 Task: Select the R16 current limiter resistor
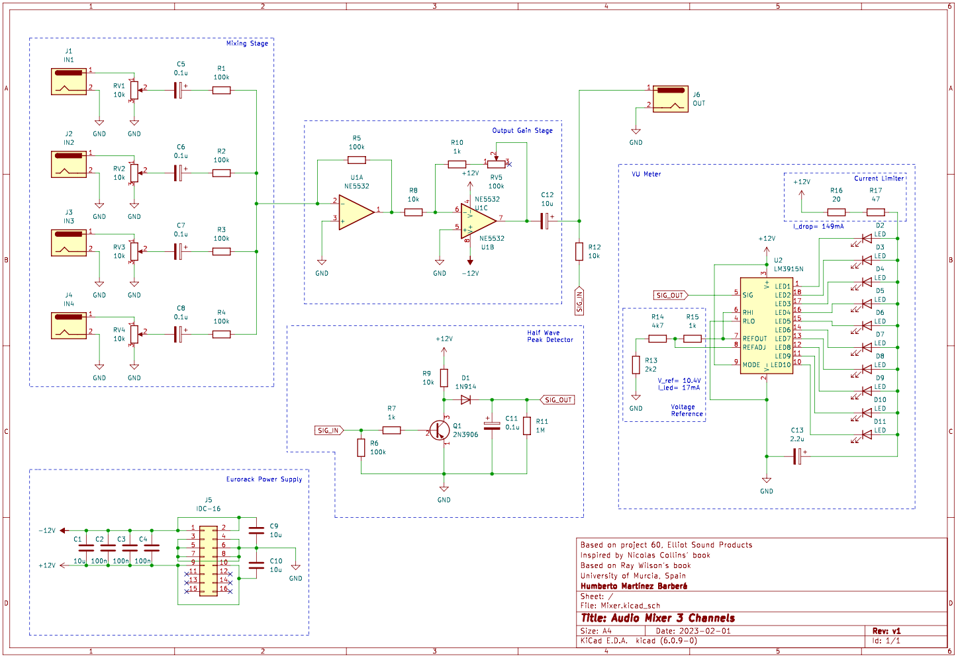835,212
